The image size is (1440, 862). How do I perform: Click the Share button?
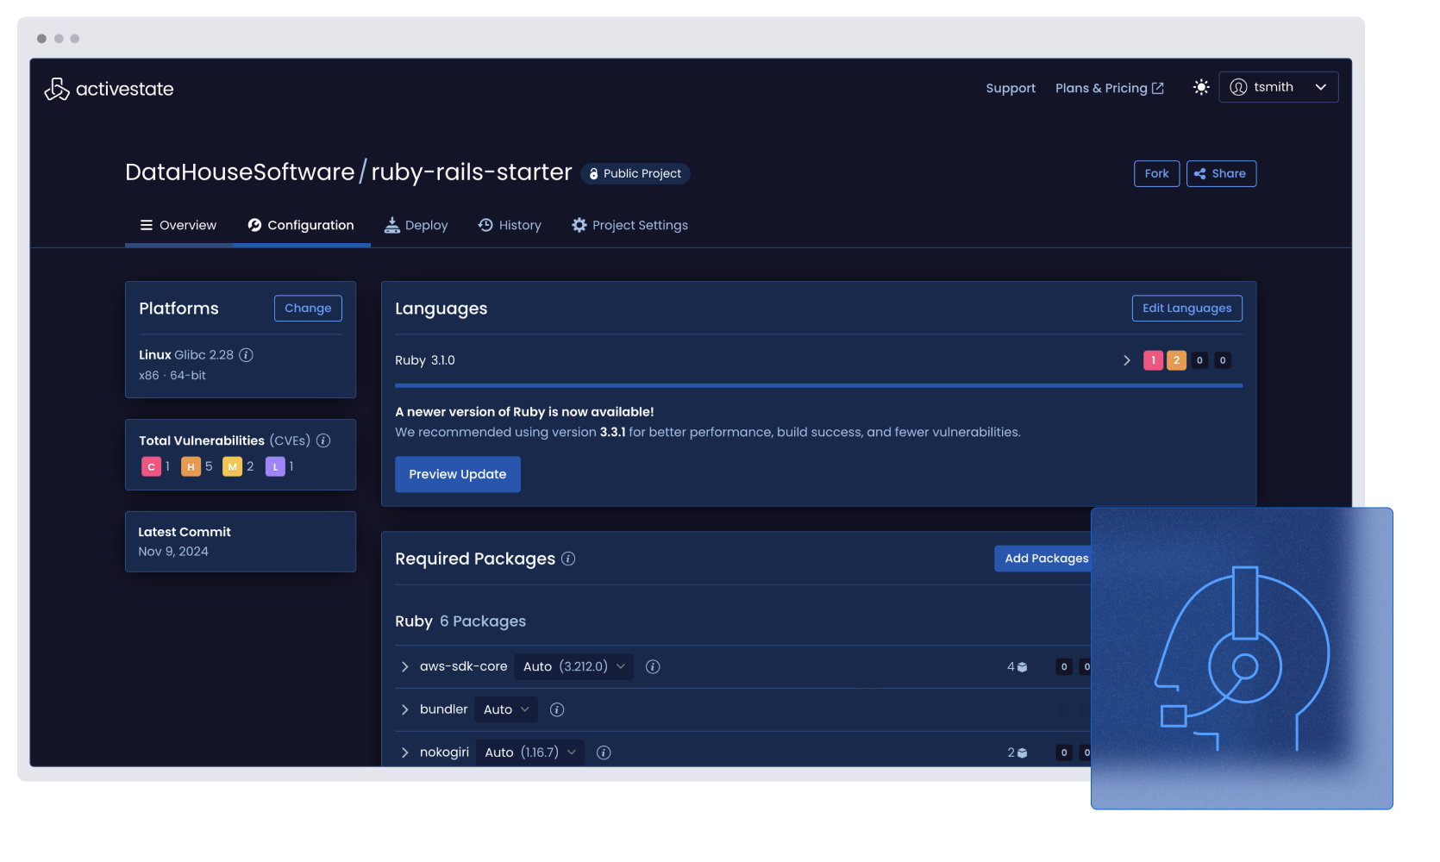(x=1221, y=173)
